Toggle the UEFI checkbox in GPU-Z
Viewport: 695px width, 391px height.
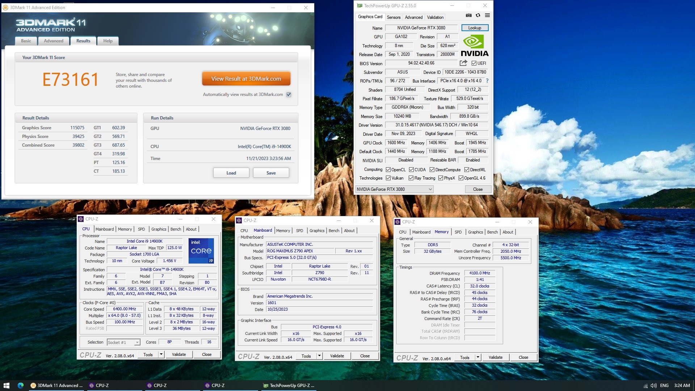pyautogui.click(x=474, y=63)
